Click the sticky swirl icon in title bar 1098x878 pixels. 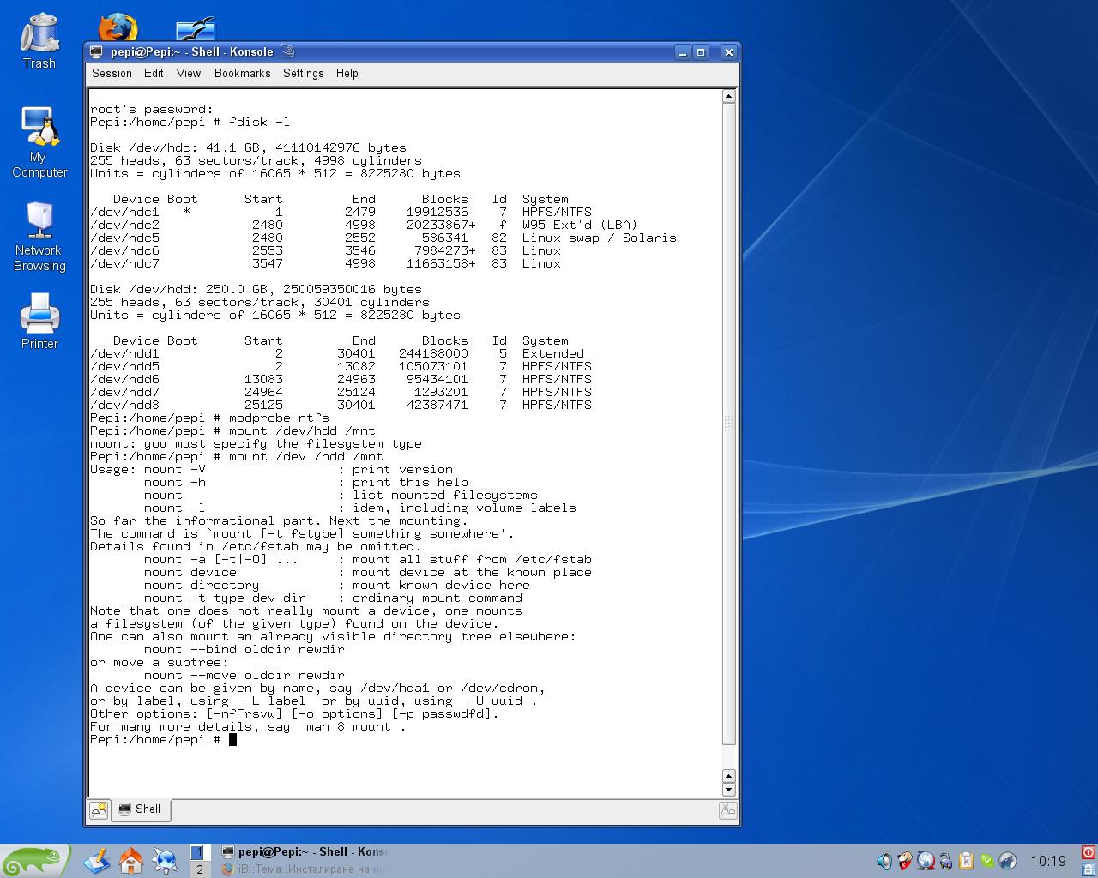[x=287, y=51]
